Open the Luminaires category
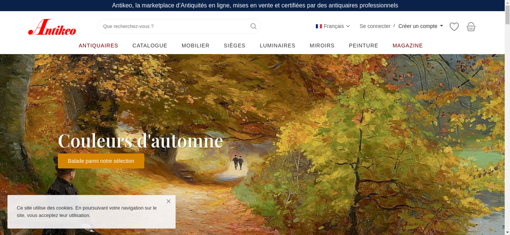 point(277,46)
